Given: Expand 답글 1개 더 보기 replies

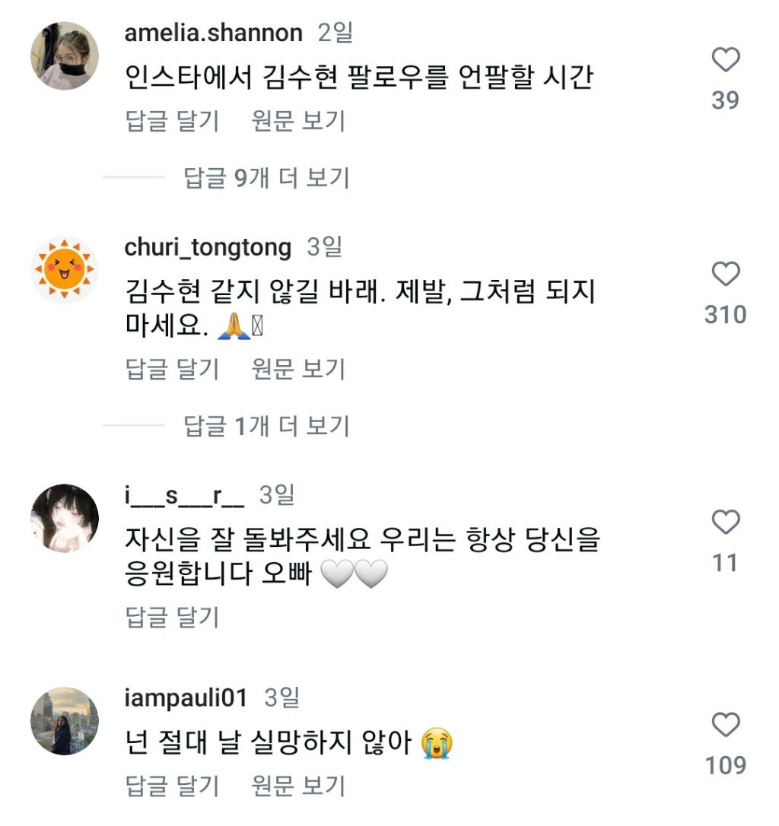Looking at the screenshot, I should pyautogui.click(x=266, y=426).
